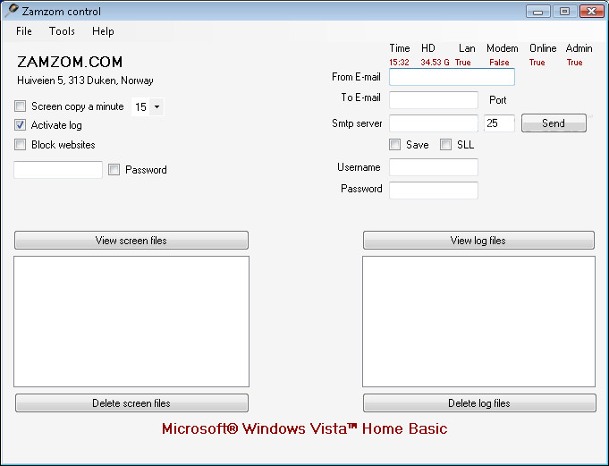Screen dimensions: 609x466
Task: Click the Microsoft Windows Vista Home Basic text
Action: [304, 428]
